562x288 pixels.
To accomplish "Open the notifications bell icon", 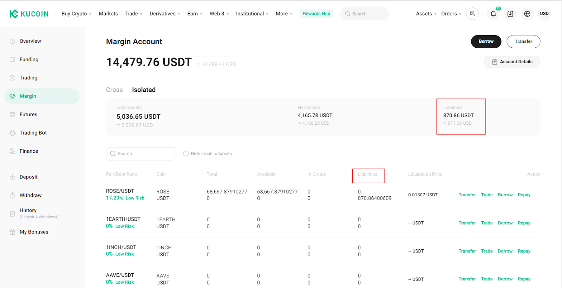I will 493,14.
